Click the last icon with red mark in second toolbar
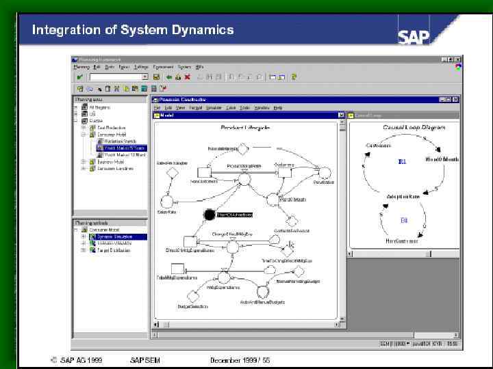493x369 pixels. [163, 89]
